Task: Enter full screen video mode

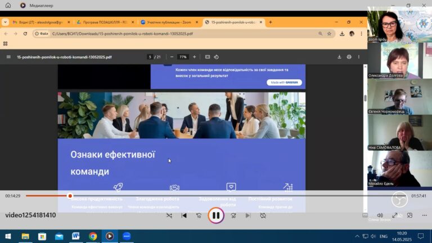Action: point(395,215)
